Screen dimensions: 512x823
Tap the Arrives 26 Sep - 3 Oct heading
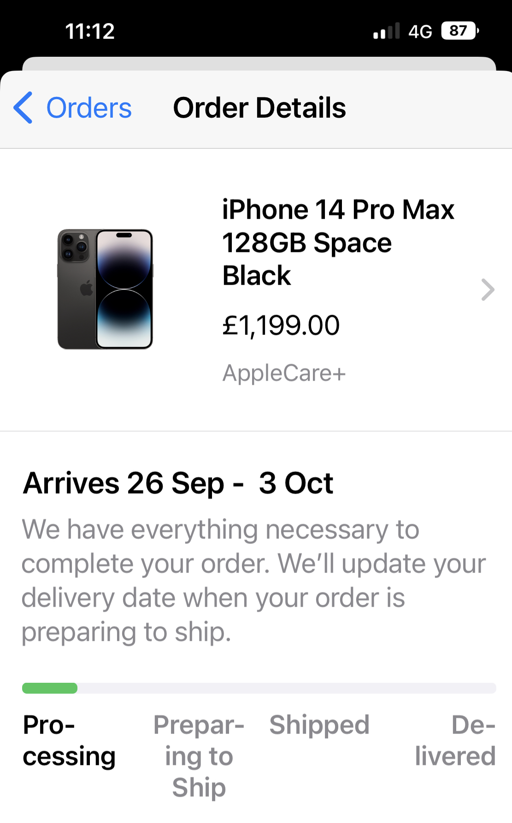pyautogui.click(x=178, y=483)
